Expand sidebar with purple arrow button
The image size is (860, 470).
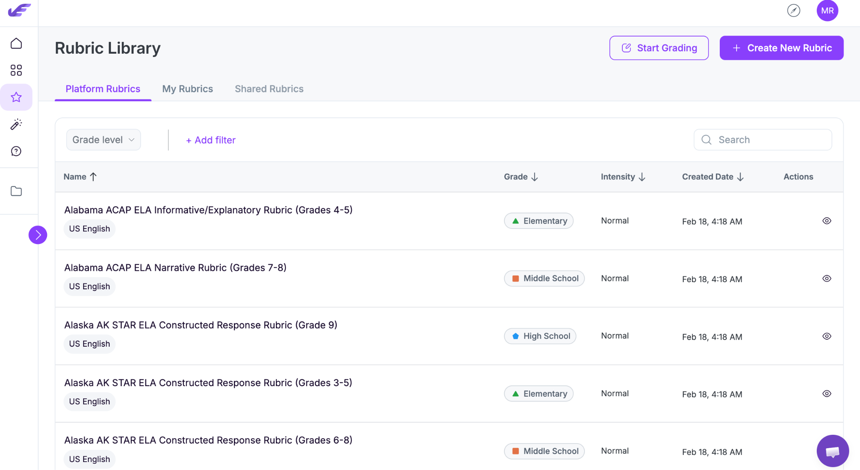point(38,235)
